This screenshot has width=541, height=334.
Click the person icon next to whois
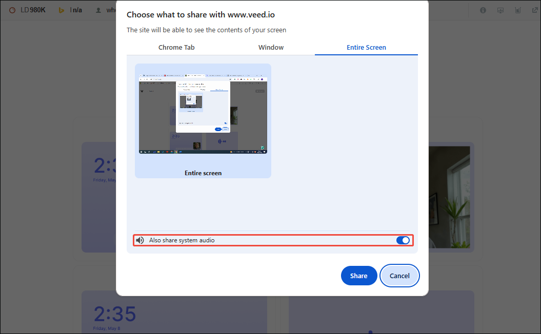click(98, 10)
